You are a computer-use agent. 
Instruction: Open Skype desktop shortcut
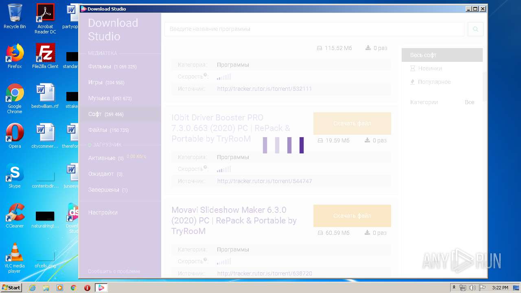click(x=15, y=176)
